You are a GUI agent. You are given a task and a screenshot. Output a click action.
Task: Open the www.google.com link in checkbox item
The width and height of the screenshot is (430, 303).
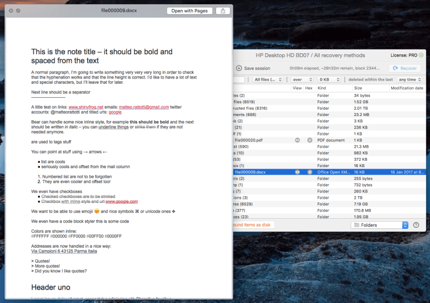pyautogui.click(x=121, y=201)
